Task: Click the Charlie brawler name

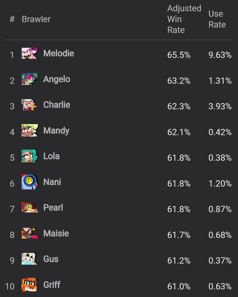Action: click(x=57, y=105)
